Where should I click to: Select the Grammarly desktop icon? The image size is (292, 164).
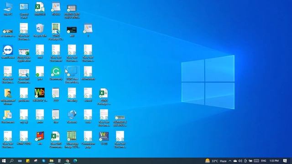tap(56, 74)
